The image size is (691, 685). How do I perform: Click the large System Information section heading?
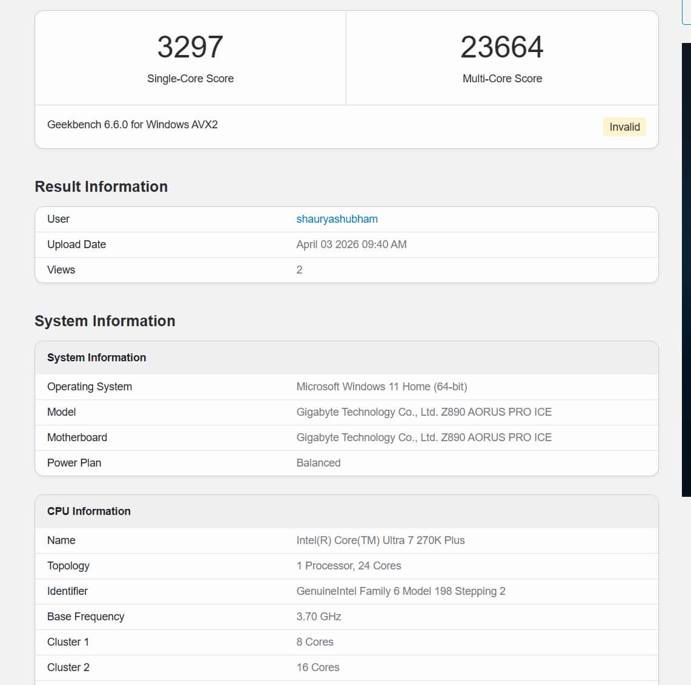click(x=105, y=321)
